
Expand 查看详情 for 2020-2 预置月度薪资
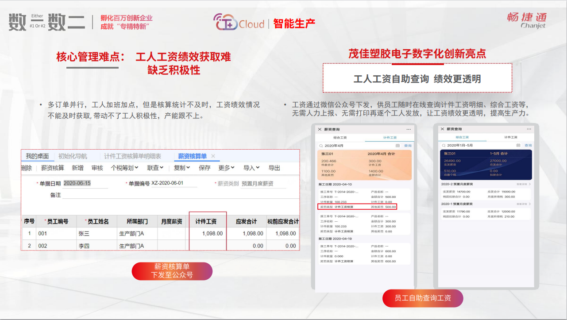coord(523,184)
